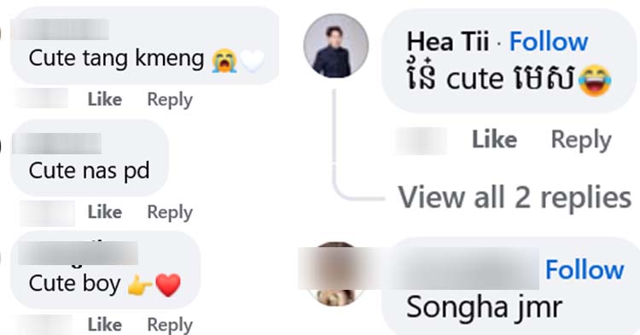Follow the Songha jmr commenter

[x=585, y=270]
